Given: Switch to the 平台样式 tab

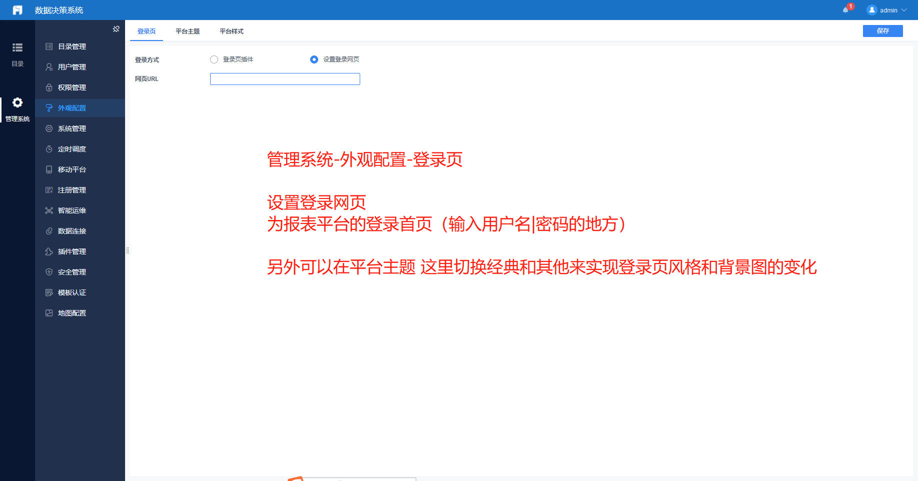Looking at the screenshot, I should pos(232,31).
